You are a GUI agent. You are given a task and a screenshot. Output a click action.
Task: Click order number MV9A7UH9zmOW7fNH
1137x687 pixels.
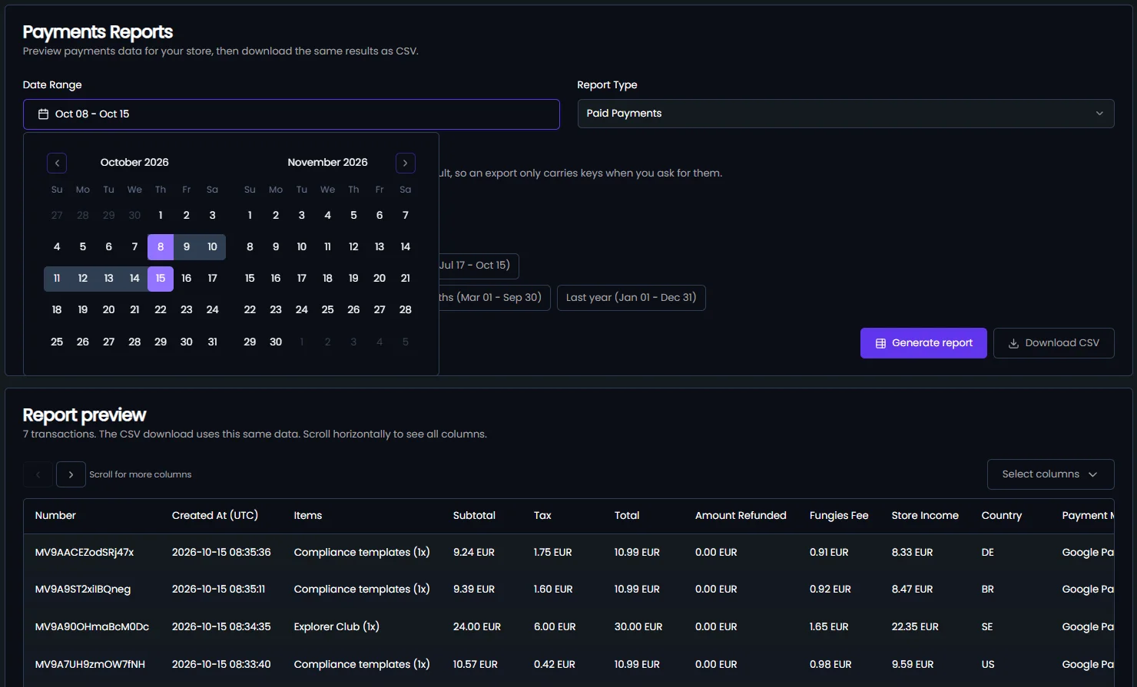click(90, 665)
